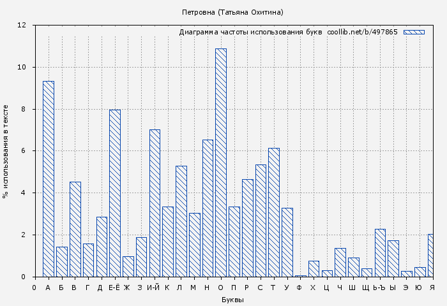The width and height of the screenshot is (447, 306).
Task: Select the tallest bar for letter О
Action: pyautogui.click(x=220, y=163)
